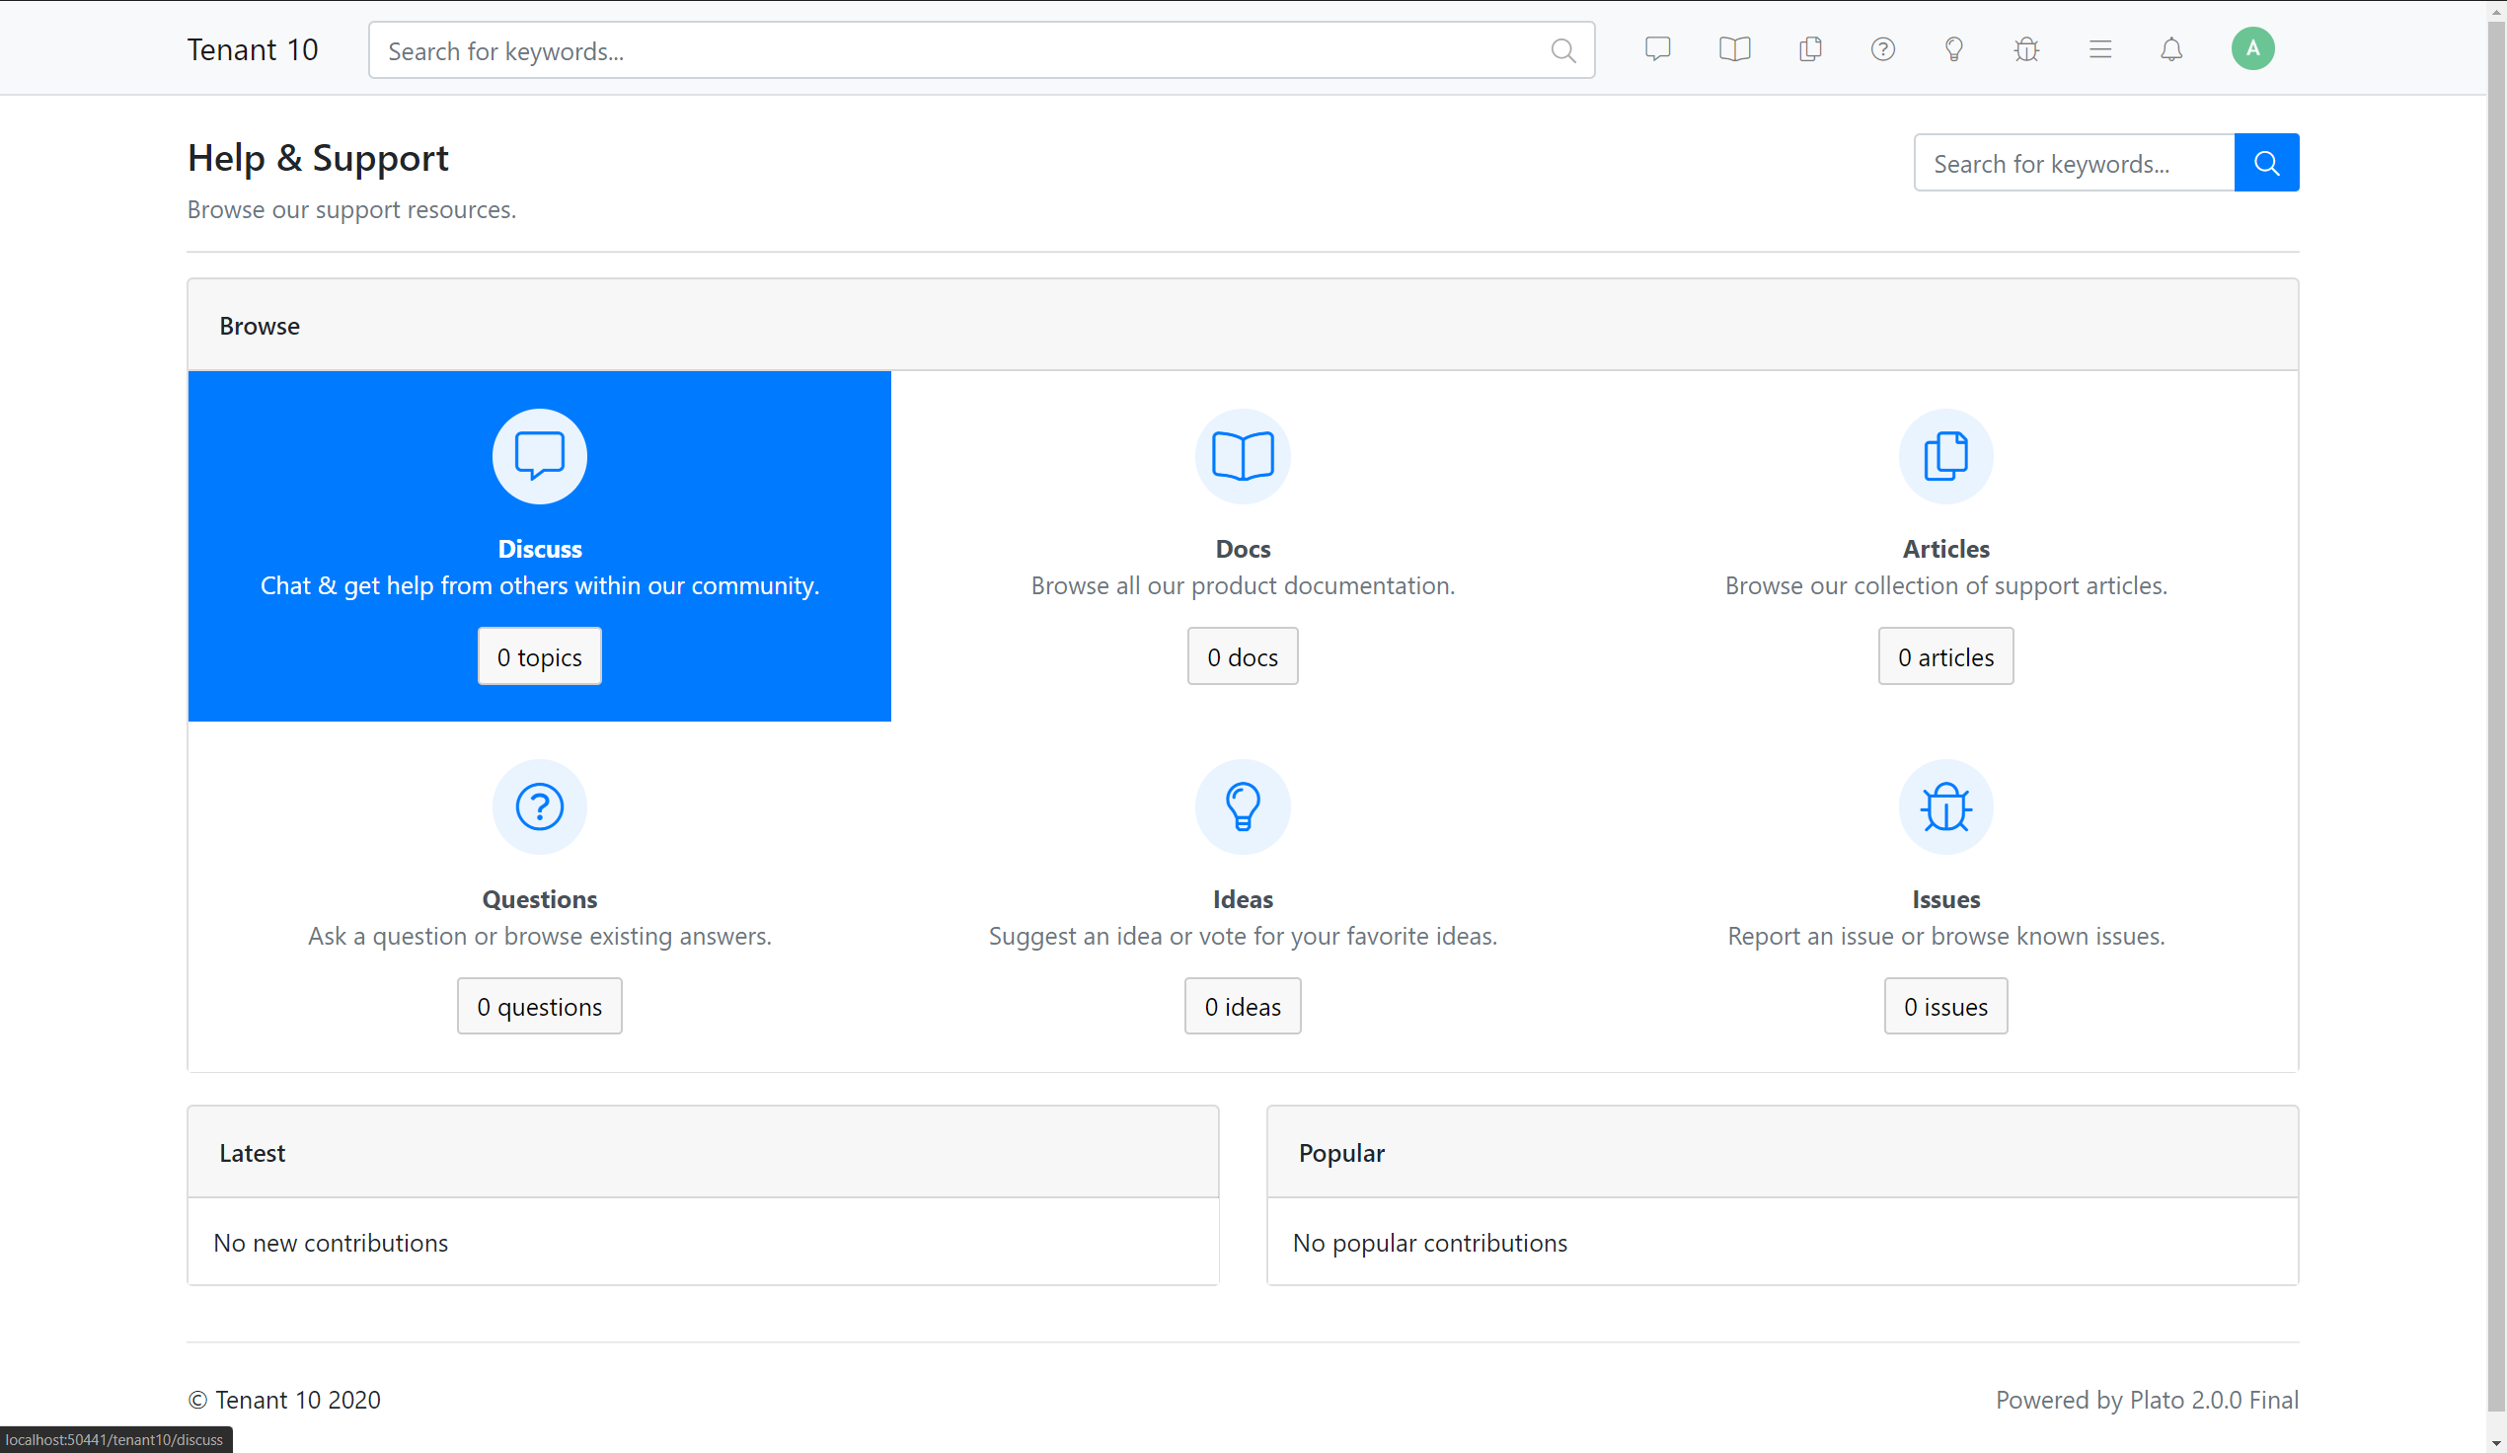Open Questions via navbar question-mark icon

coord(1882,48)
